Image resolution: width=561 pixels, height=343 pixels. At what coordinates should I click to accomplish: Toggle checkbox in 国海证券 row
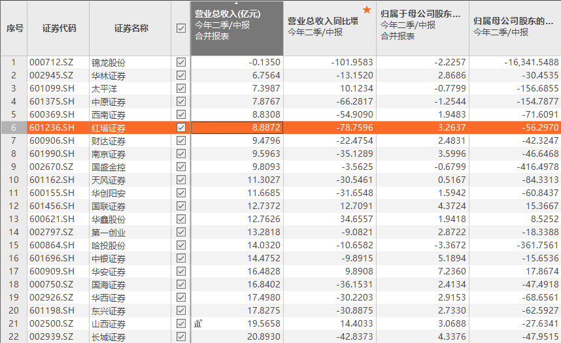point(181,284)
